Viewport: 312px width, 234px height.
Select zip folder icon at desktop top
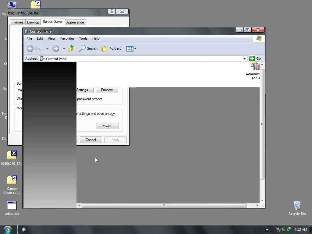pyautogui.click(x=36, y=4)
